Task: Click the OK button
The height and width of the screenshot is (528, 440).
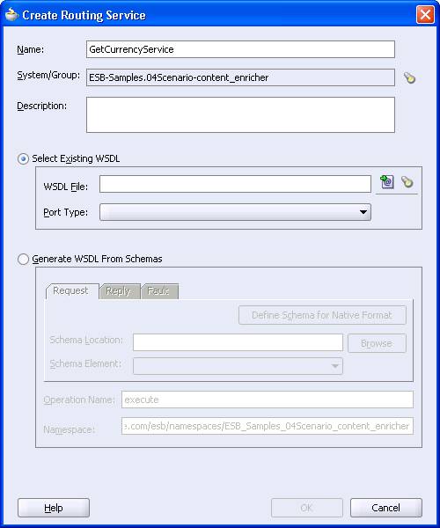Action: [x=307, y=508]
